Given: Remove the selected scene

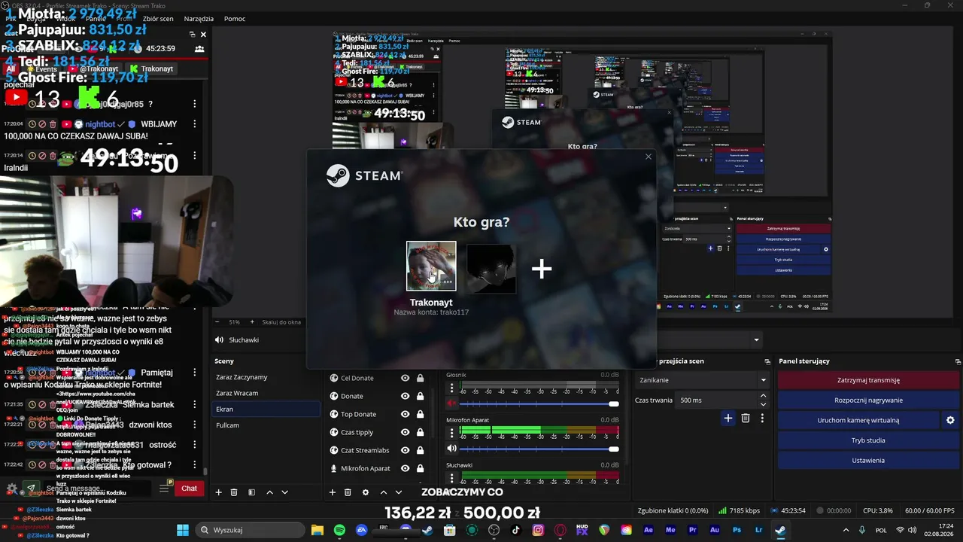Looking at the screenshot, I should [x=234, y=492].
